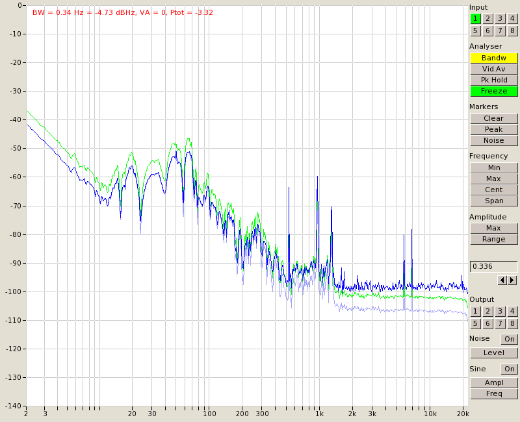Click the 20k frequency axis label
Viewport: 520px width, 422px height.
coord(463,414)
